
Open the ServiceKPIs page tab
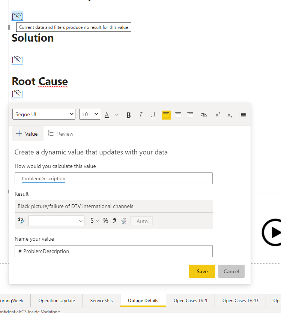pyautogui.click(x=101, y=300)
